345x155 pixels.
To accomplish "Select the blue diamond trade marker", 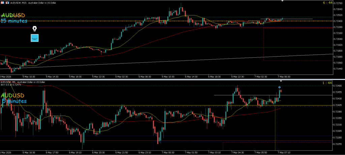I will coord(279,87).
